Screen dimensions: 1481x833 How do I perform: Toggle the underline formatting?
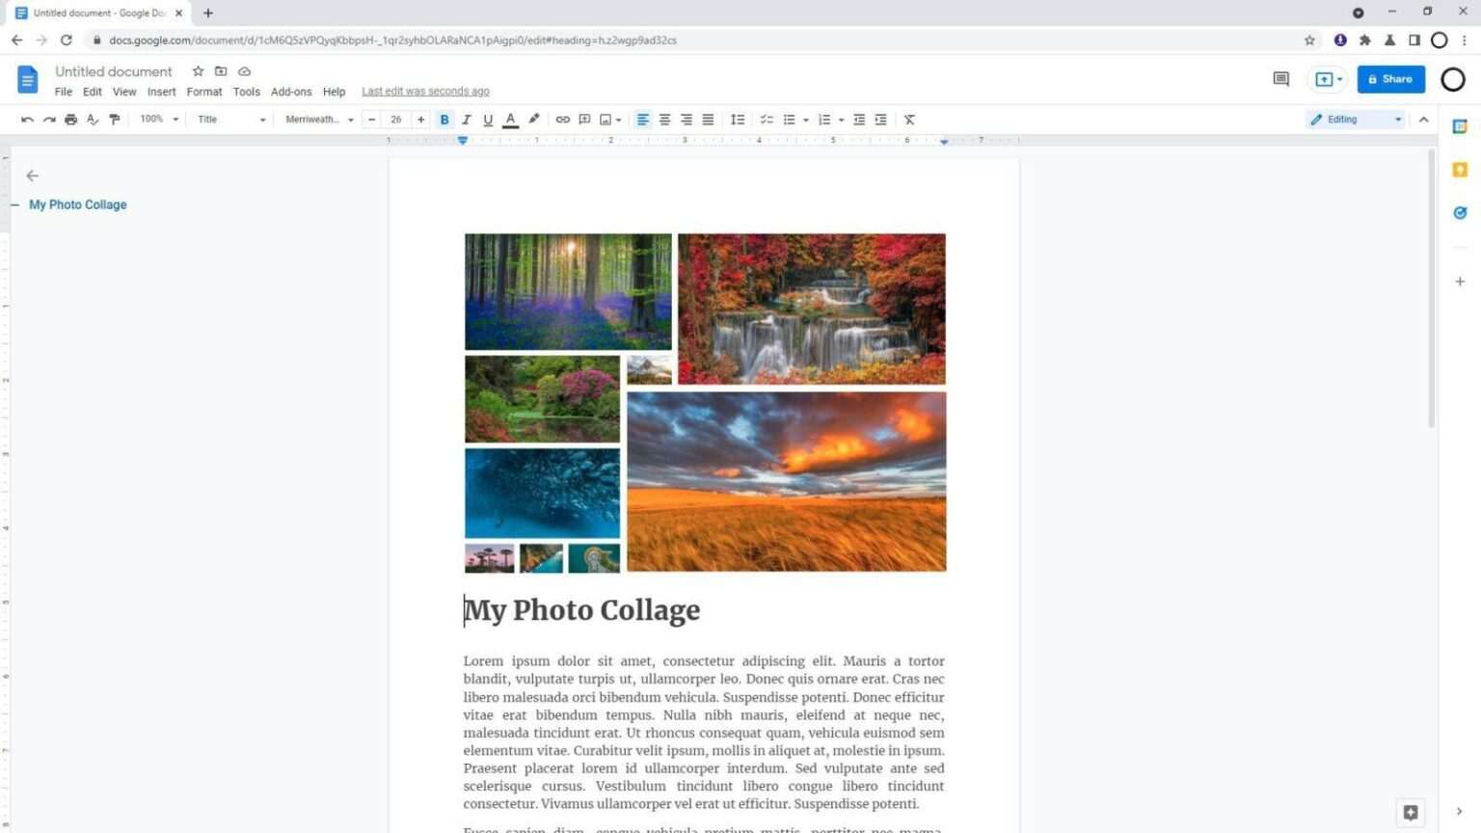pos(488,119)
